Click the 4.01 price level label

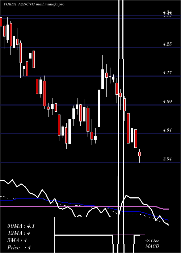[x=167, y=130]
